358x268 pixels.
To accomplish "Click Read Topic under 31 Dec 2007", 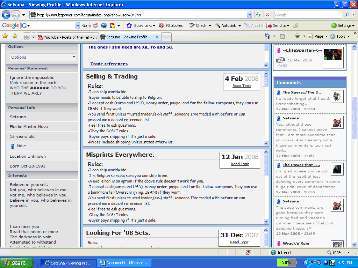I will [x=239, y=242].
